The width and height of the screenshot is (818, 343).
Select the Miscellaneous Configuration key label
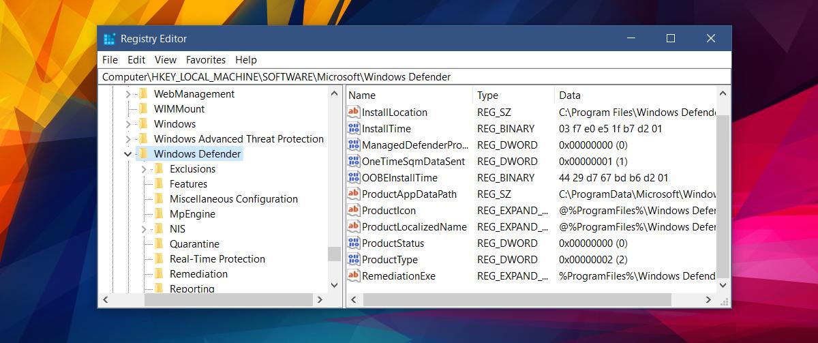point(234,199)
